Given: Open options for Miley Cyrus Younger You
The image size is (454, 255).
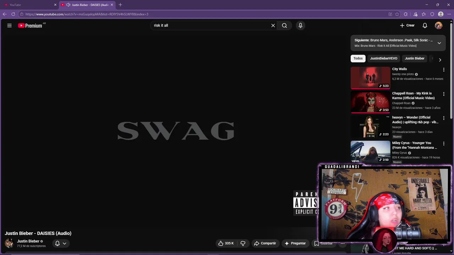Looking at the screenshot, I should (444, 144).
